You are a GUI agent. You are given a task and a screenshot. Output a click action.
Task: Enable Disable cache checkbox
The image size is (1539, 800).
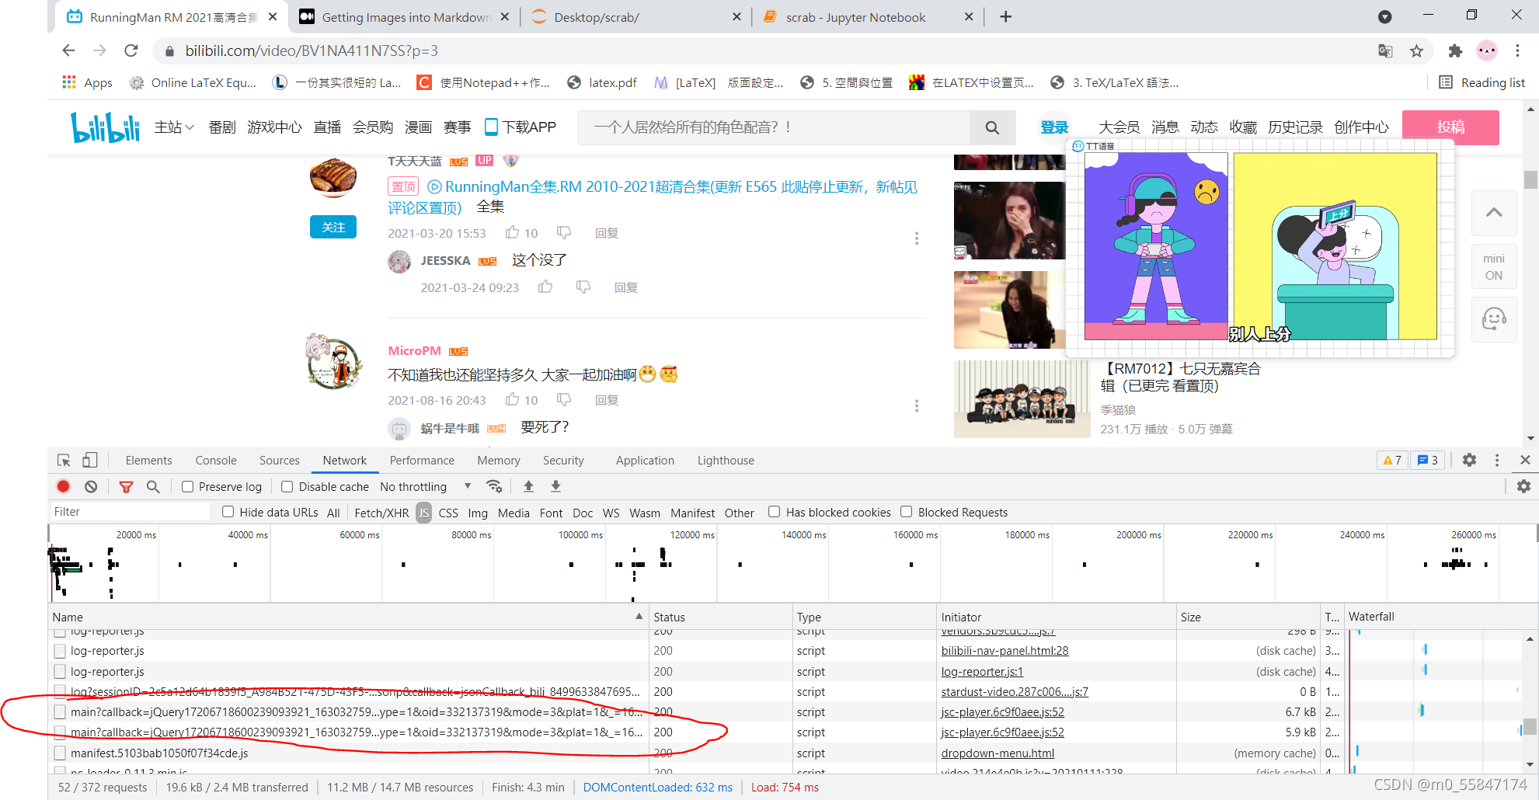(x=287, y=486)
